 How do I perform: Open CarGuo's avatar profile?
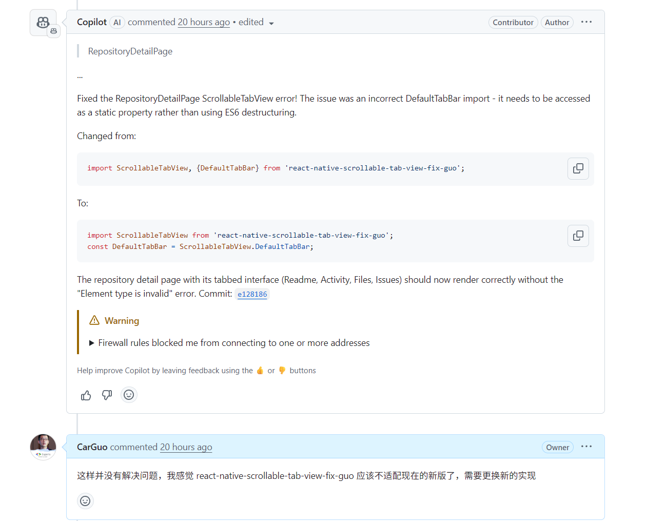click(43, 447)
